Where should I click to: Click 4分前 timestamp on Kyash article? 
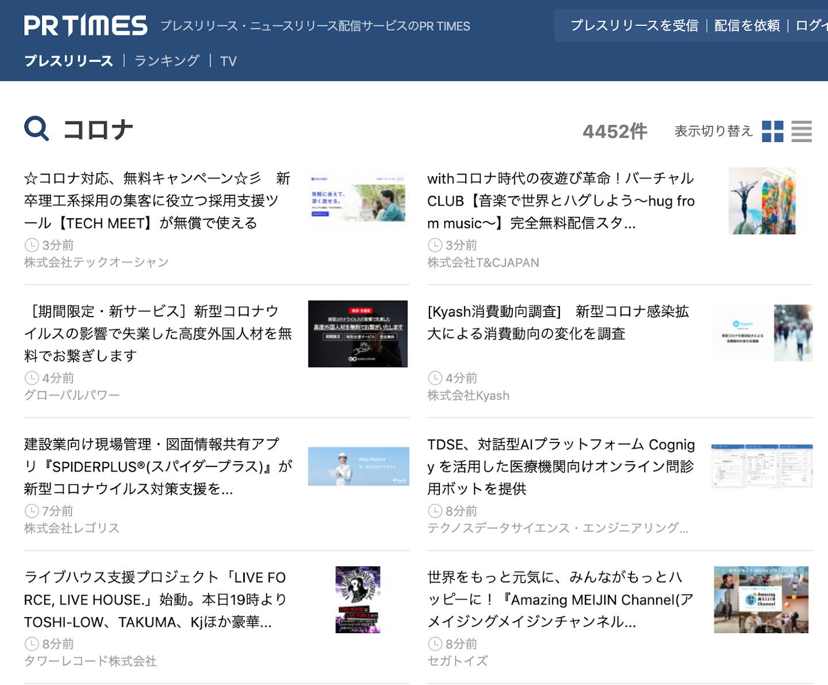461,378
